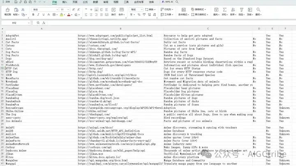The height and width of the screenshot is (166, 296).
Task: Toggle Italic formatting
Action: pos(38,14)
